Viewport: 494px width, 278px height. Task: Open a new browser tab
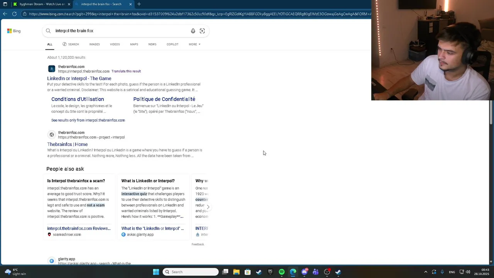139,4
